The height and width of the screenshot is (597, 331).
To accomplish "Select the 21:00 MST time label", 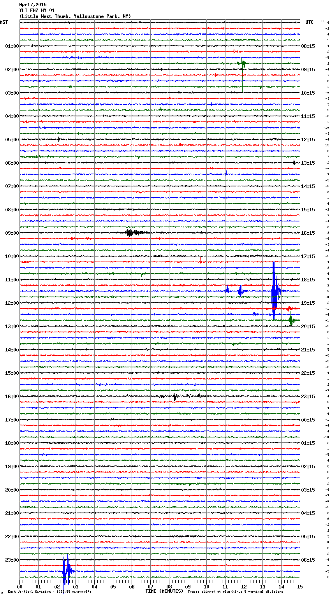I will pyautogui.click(x=12, y=513).
